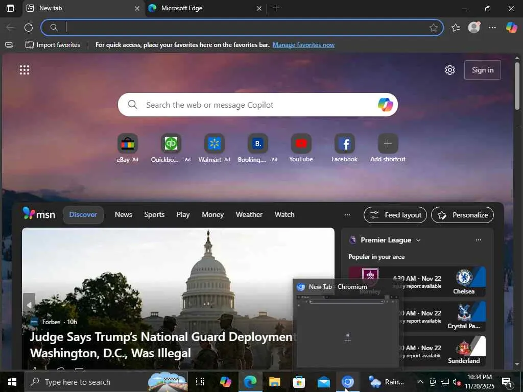Open the Booking.com shortcut
Viewport: 523px width, 392px height.
click(257, 149)
